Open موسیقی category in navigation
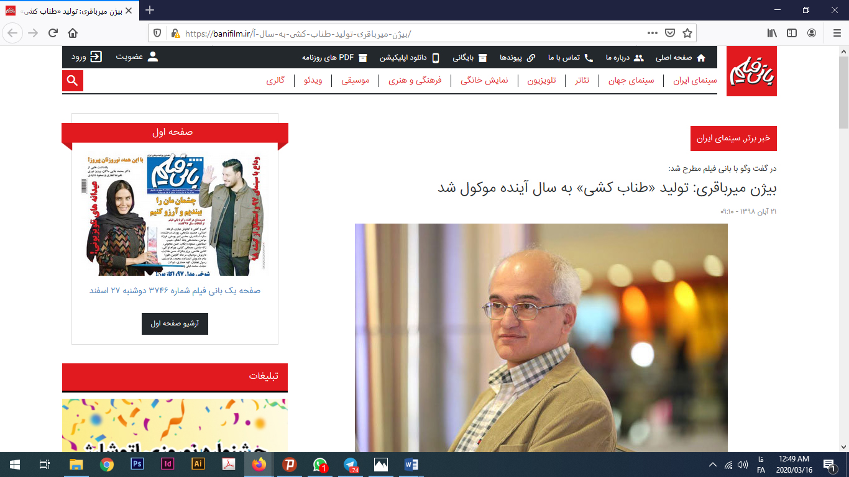 coord(356,81)
